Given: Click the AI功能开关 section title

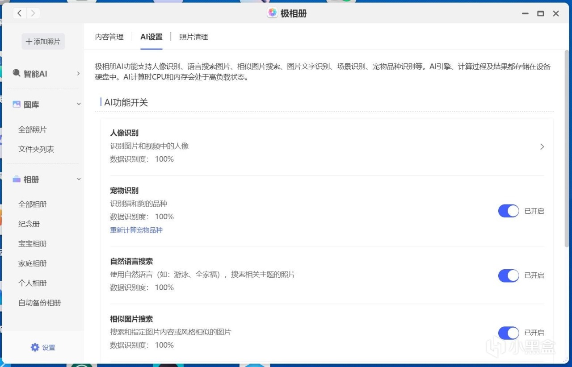Looking at the screenshot, I should coord(126,102).
